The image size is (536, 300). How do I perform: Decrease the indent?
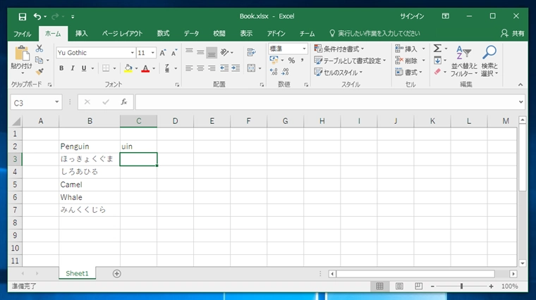pyautogui.click(x=224, y=68)
